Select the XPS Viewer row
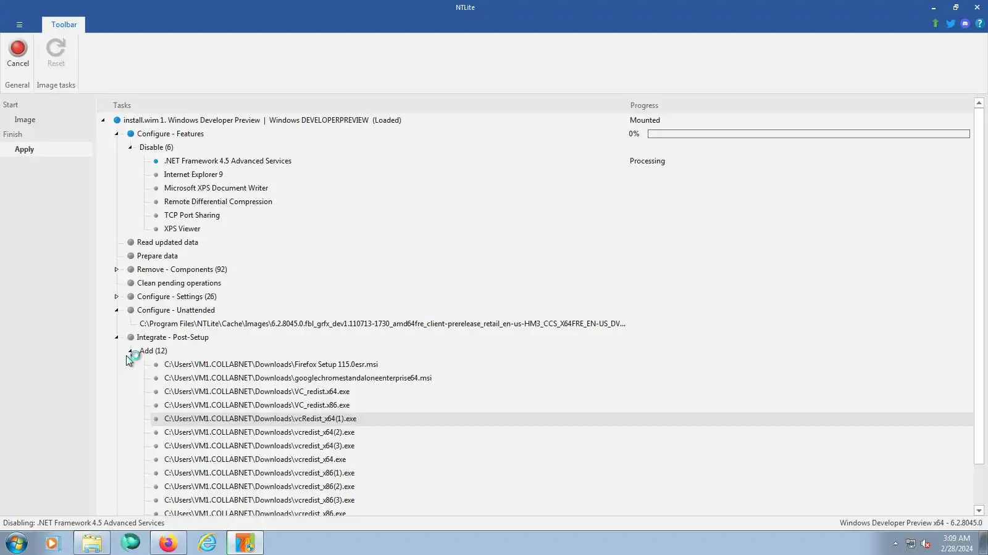The height and width of the screenshot is (555, 988). 182,229
